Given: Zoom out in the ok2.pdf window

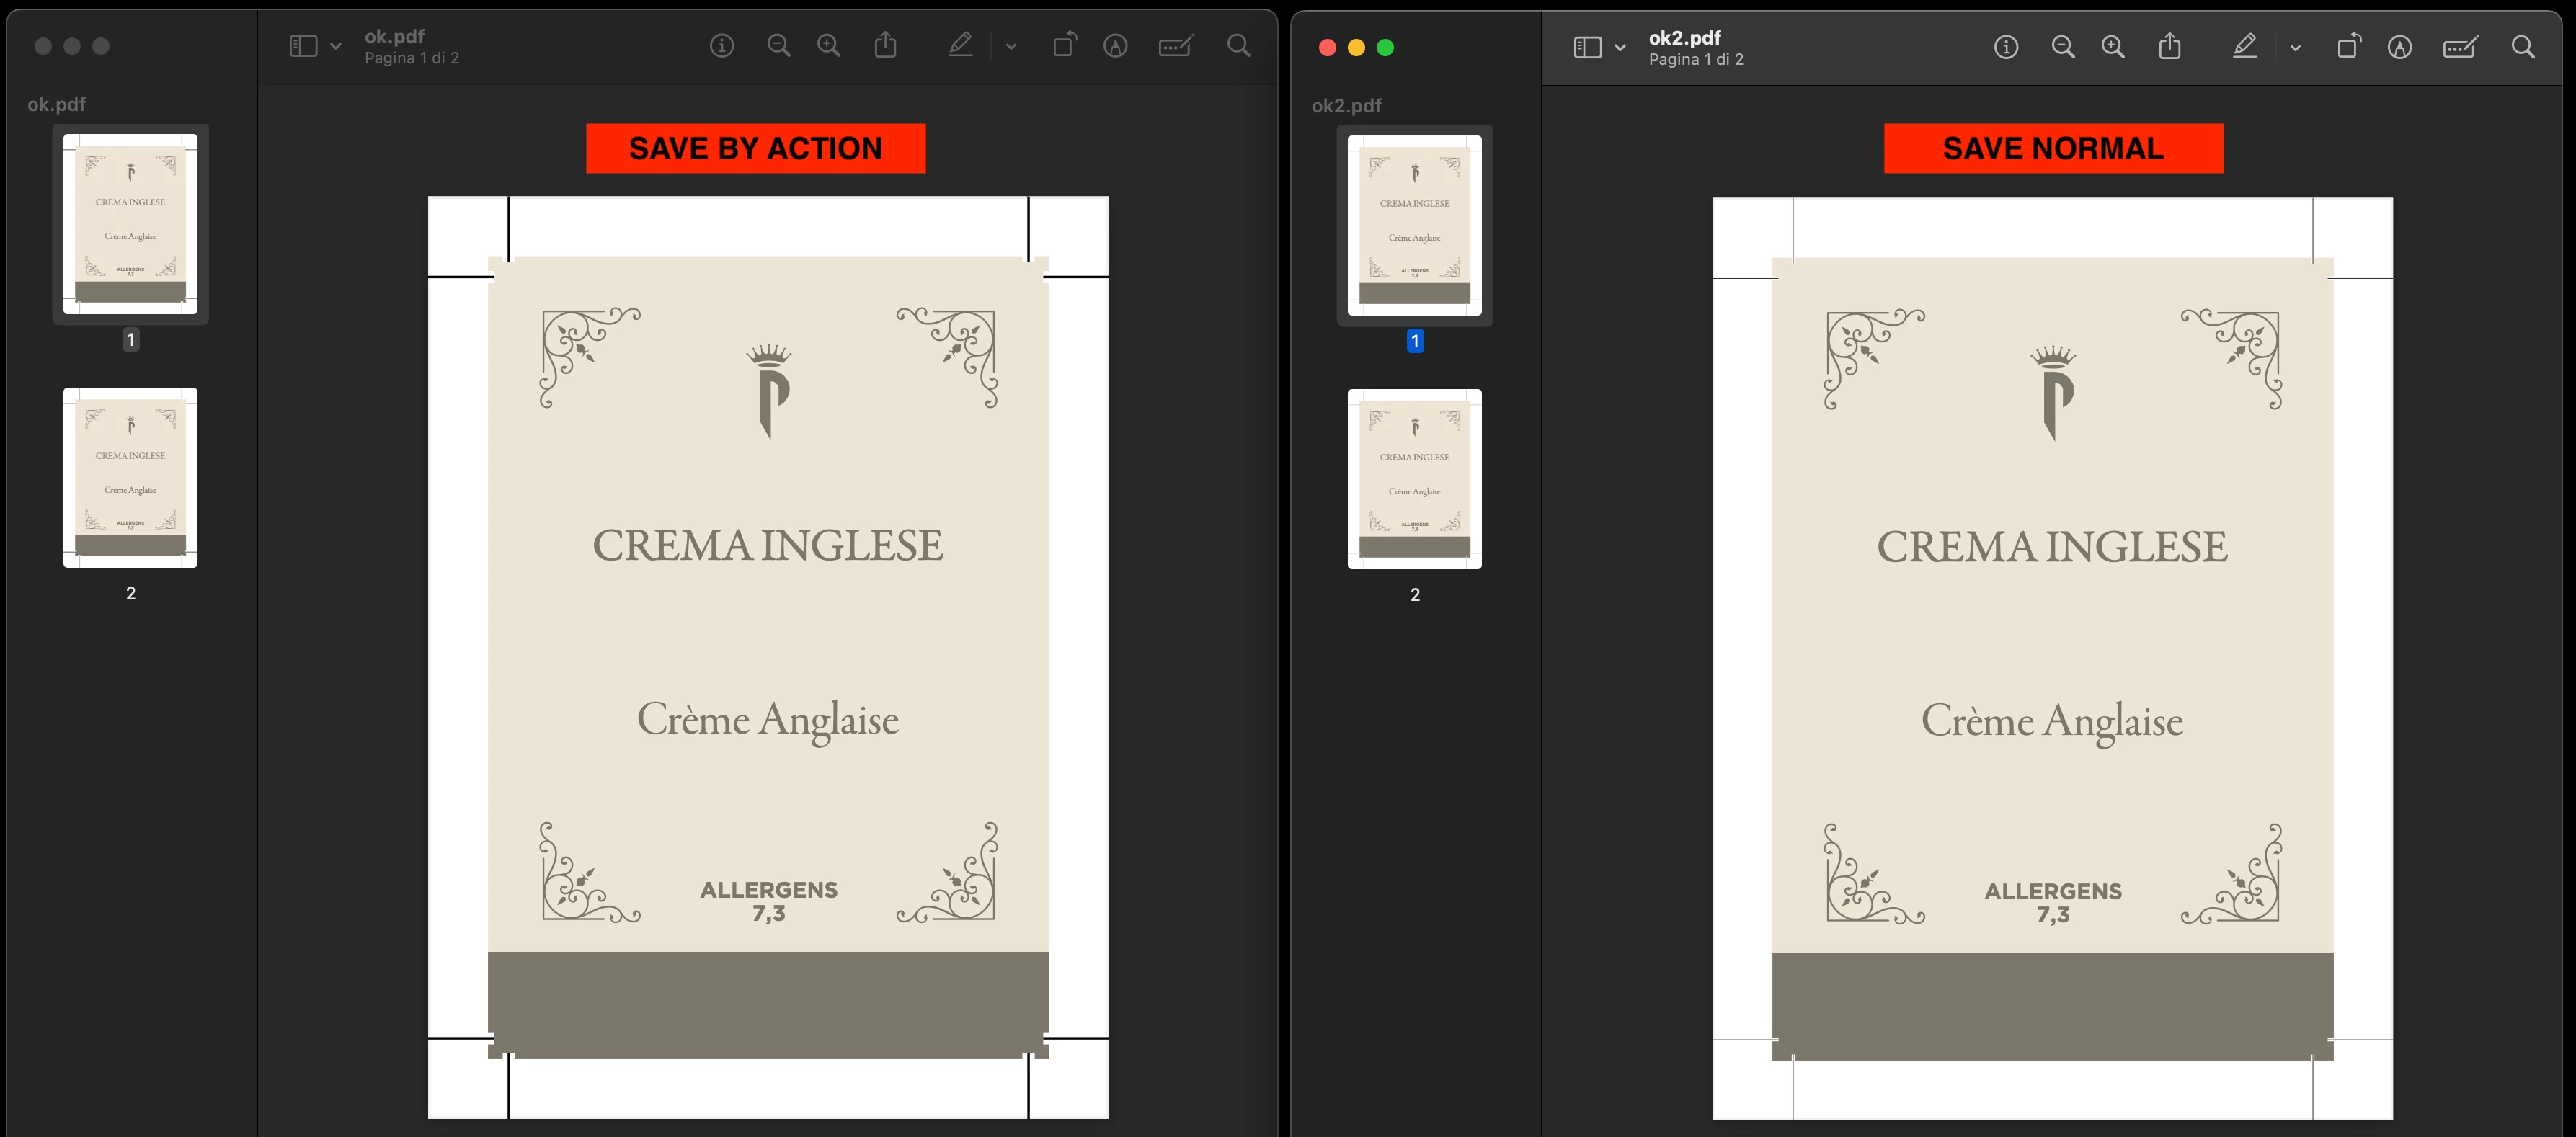Looking at the screenshot, I should click(x=2062, y=47).
